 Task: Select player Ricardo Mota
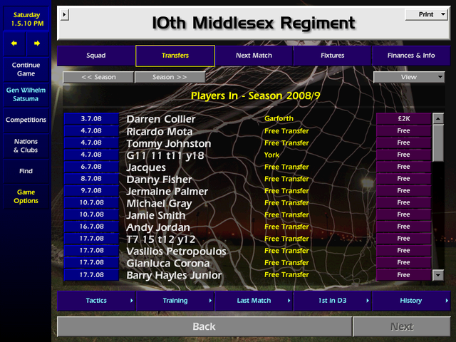[160, 131]
